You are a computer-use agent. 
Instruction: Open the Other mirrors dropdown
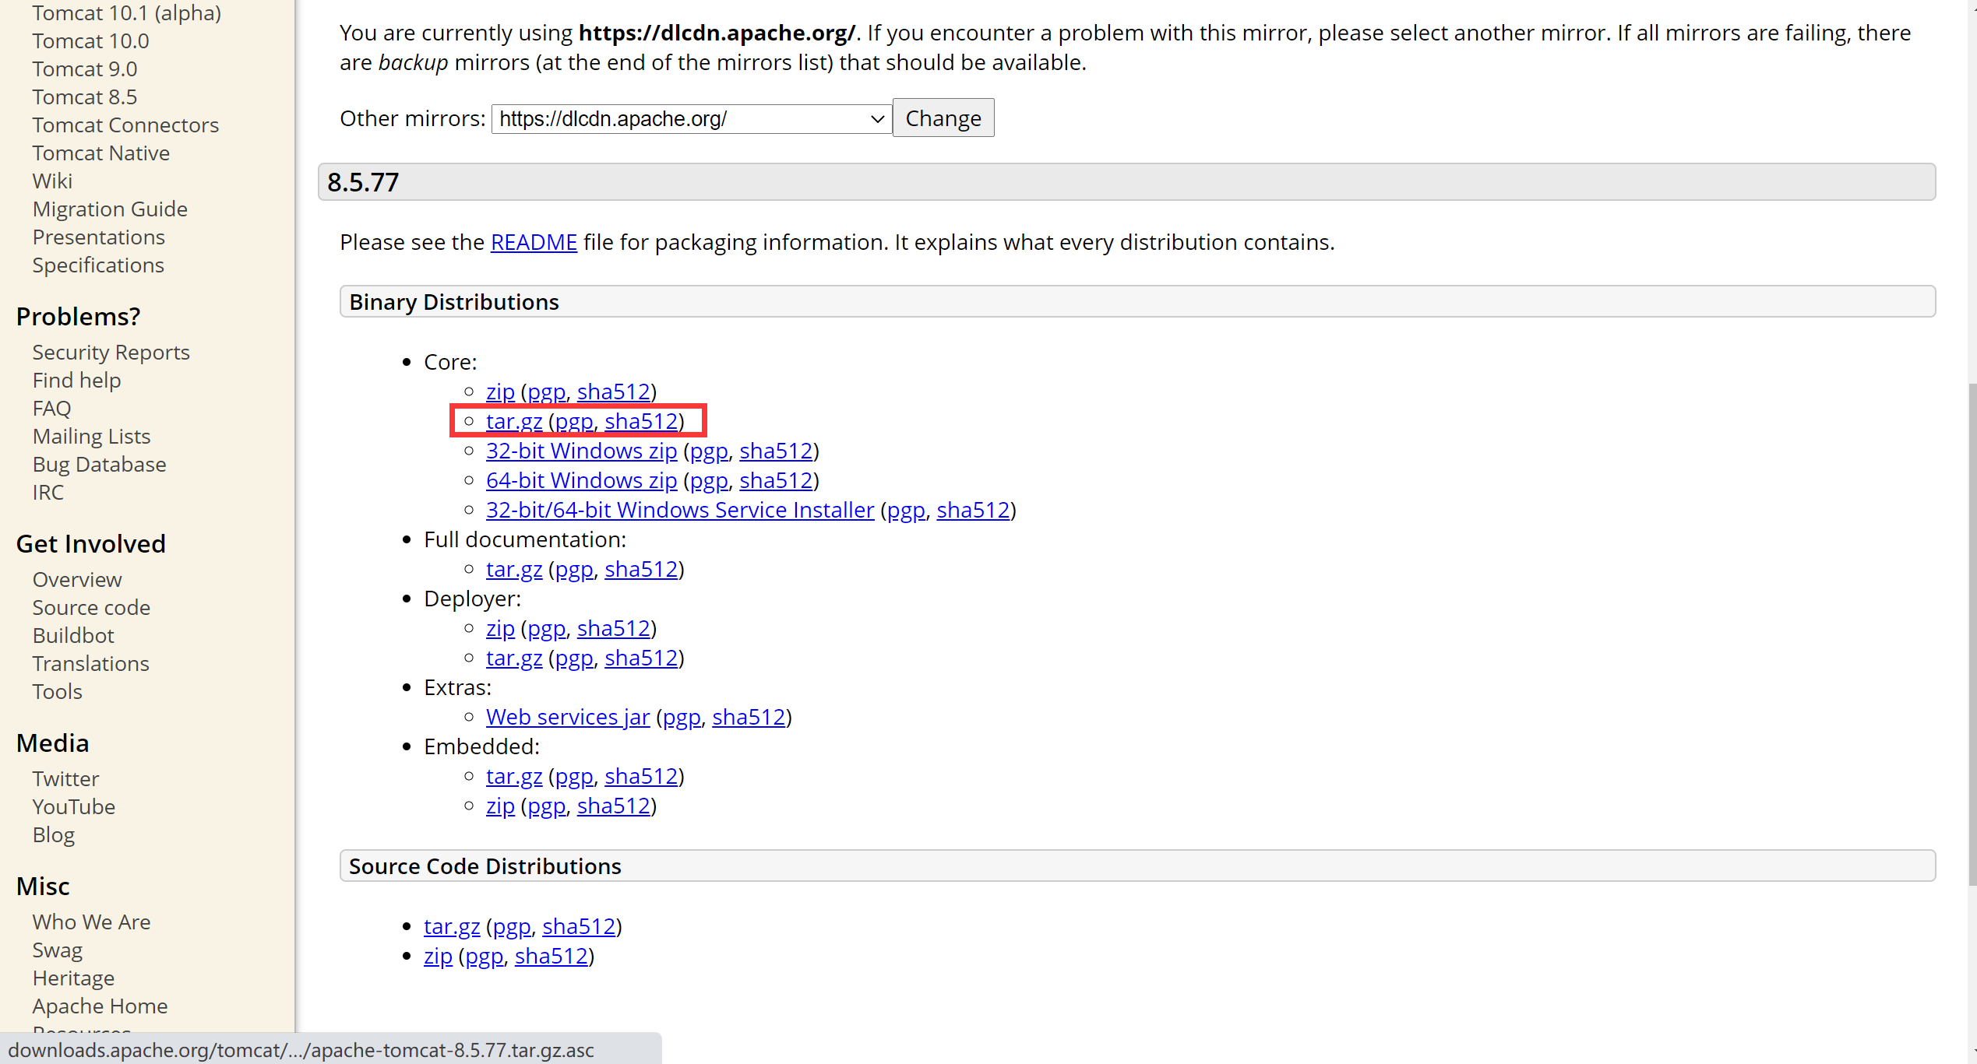tap(691, 119)
